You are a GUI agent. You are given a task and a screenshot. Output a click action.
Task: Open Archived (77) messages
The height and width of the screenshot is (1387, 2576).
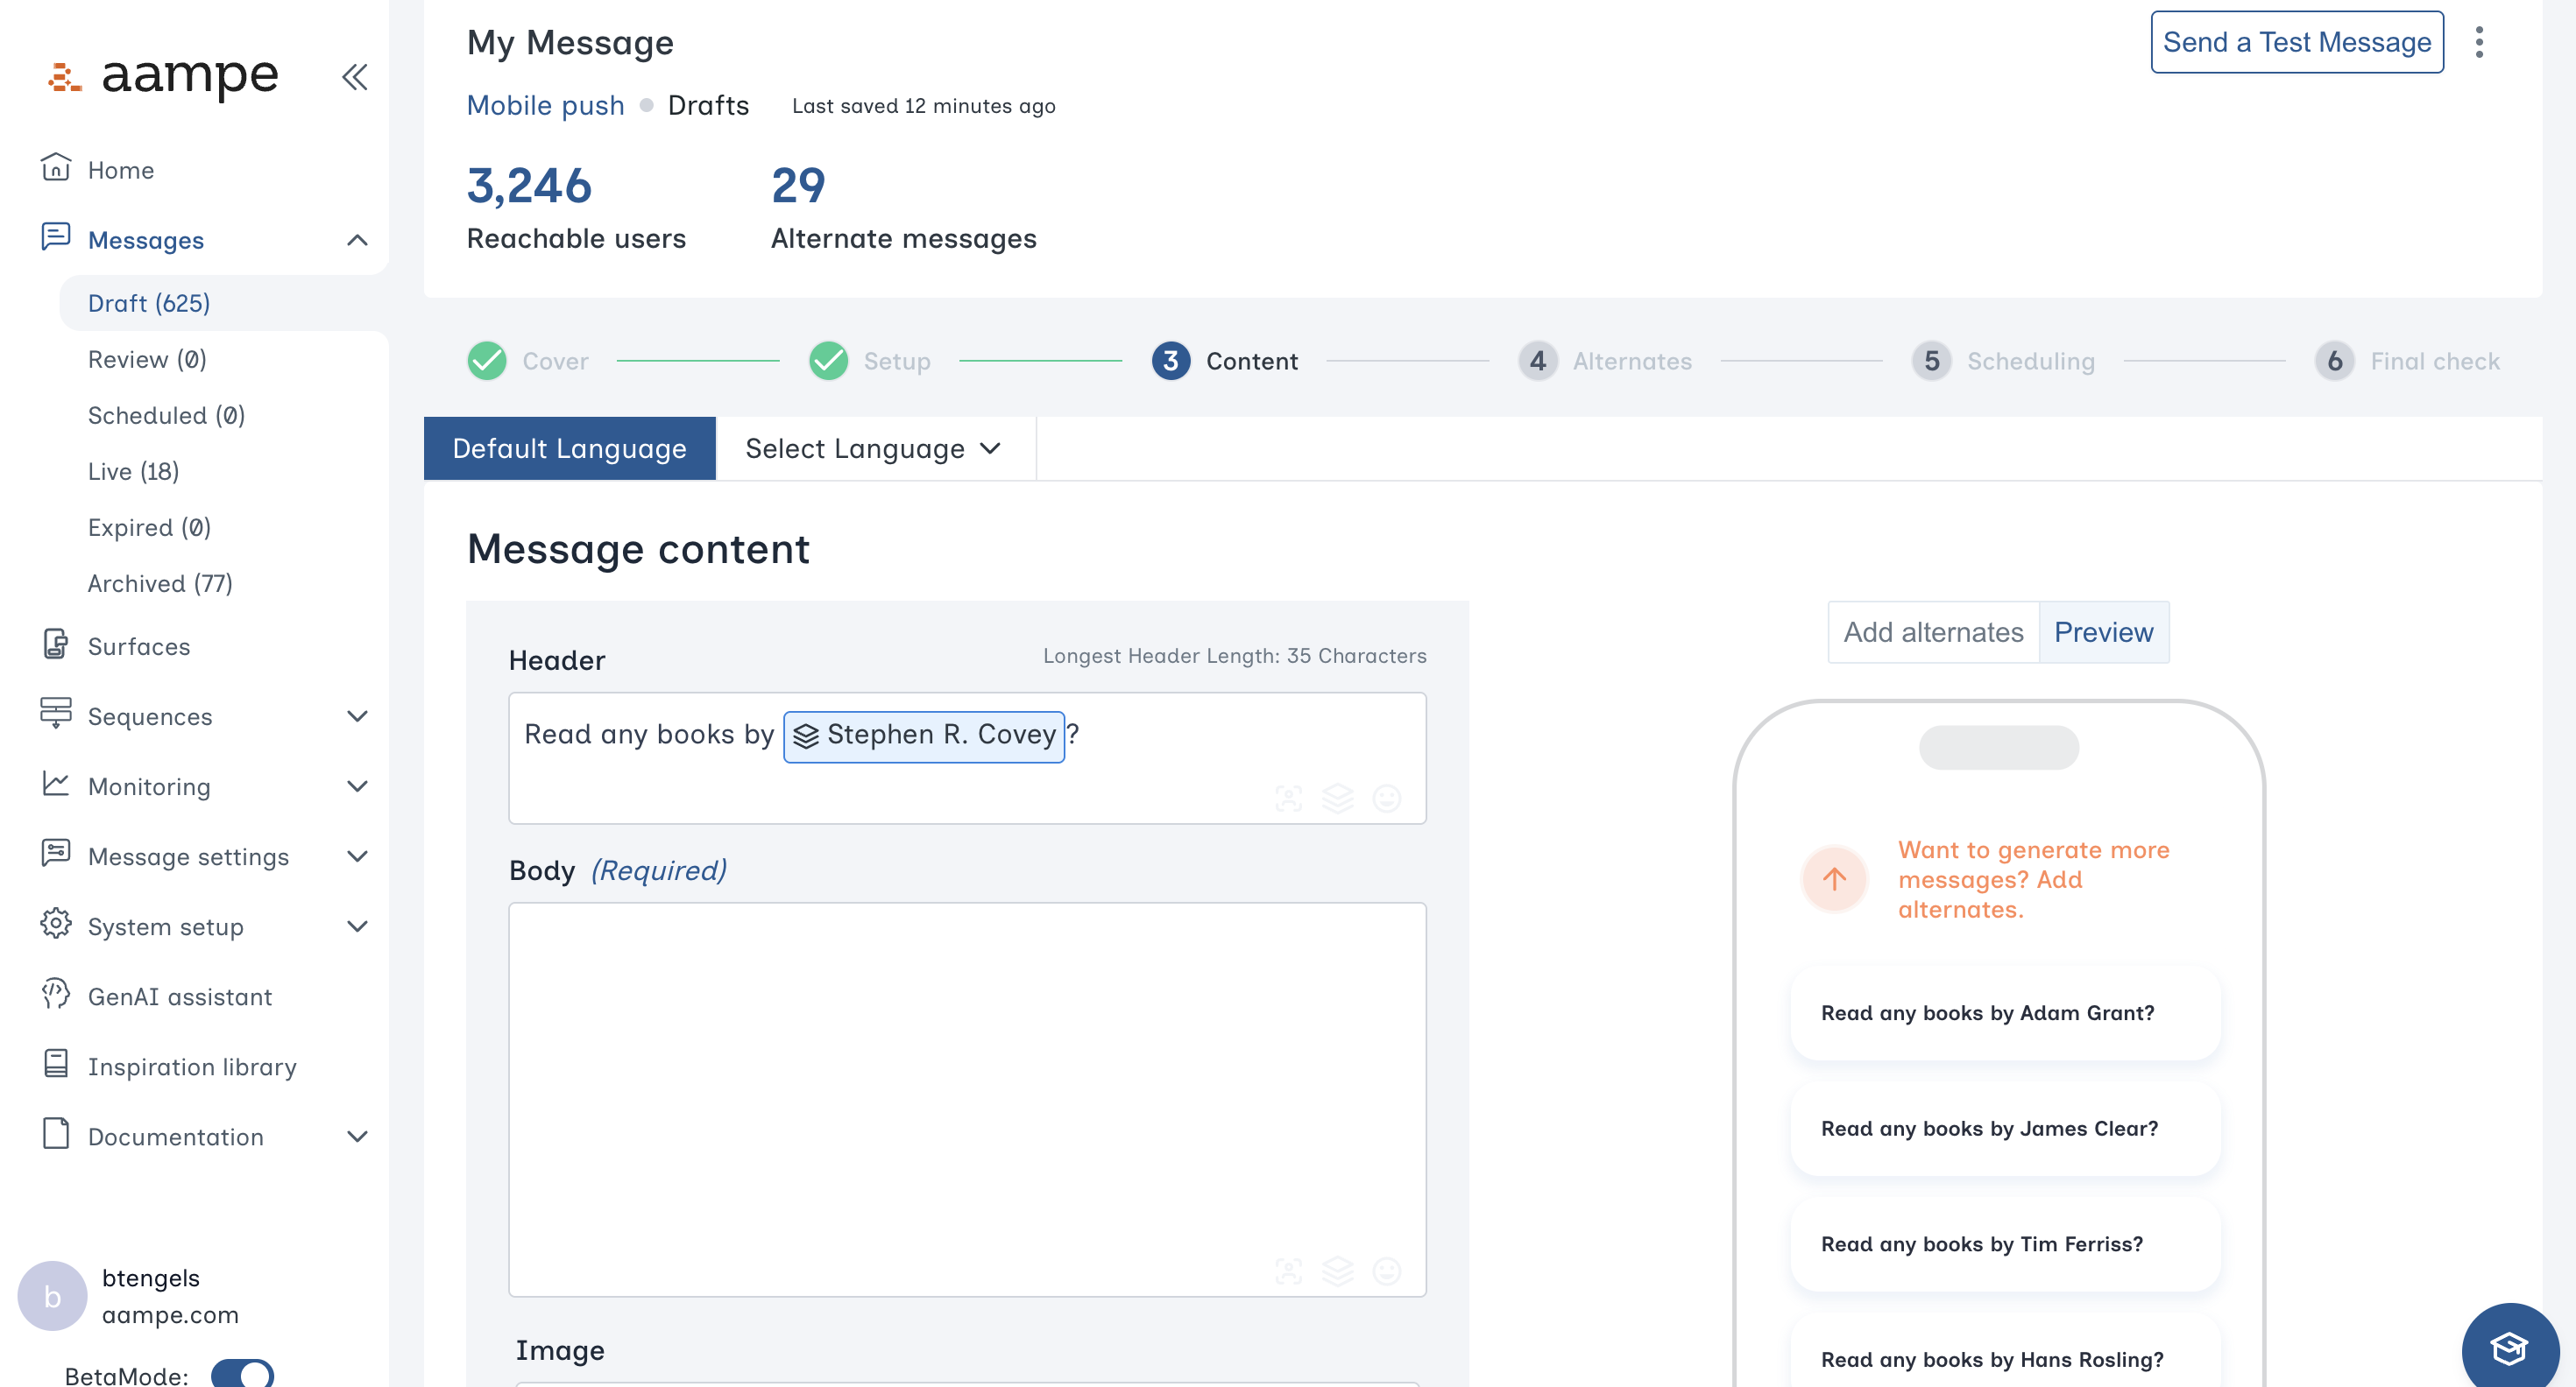click(160, 582)
